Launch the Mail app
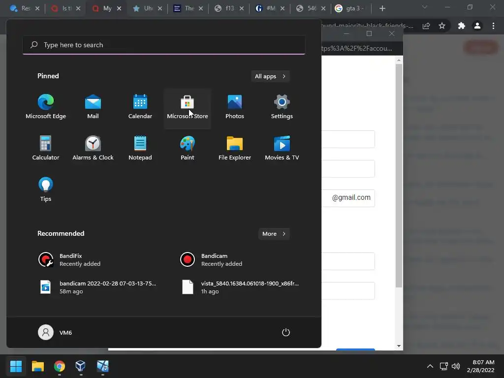The width and height of the screenshot is (504, 378). coord(93,107)
